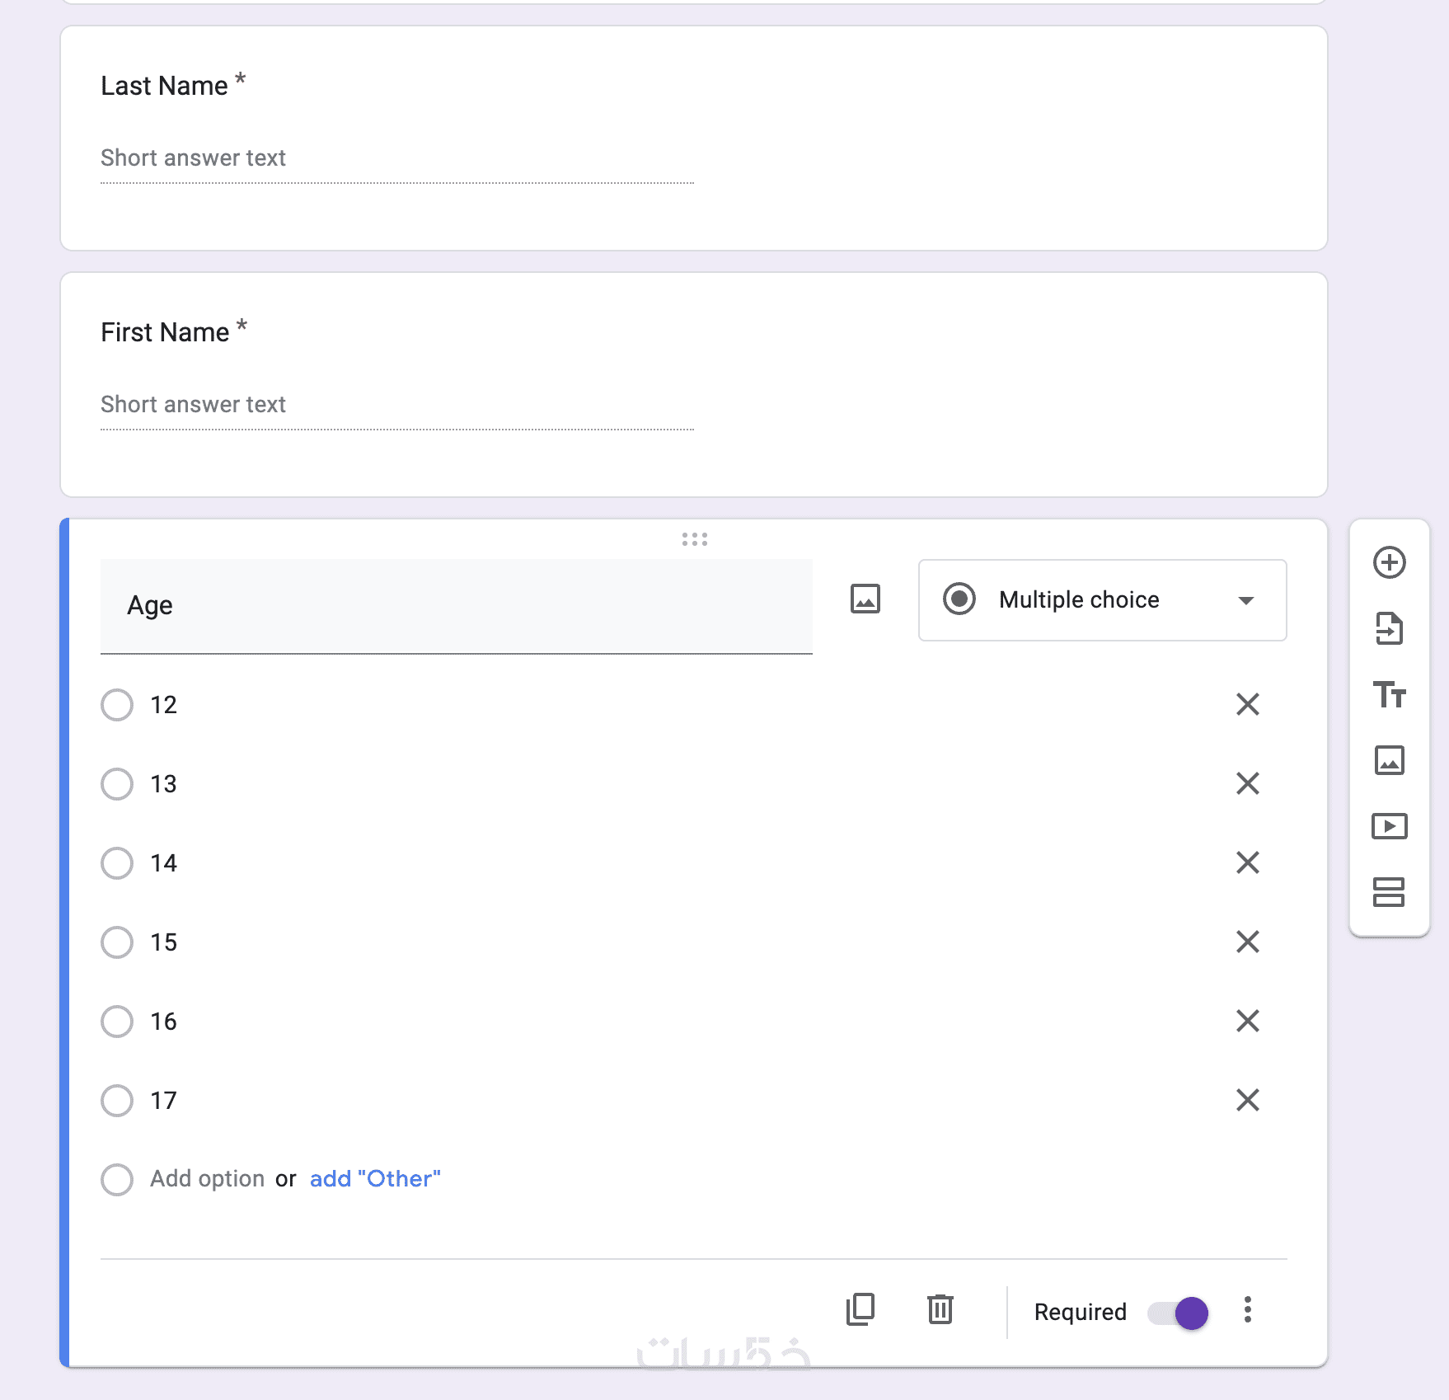Screen dimensions: 1449x1400
Task: Toggle the Required switch off
Action: 1179,1313
